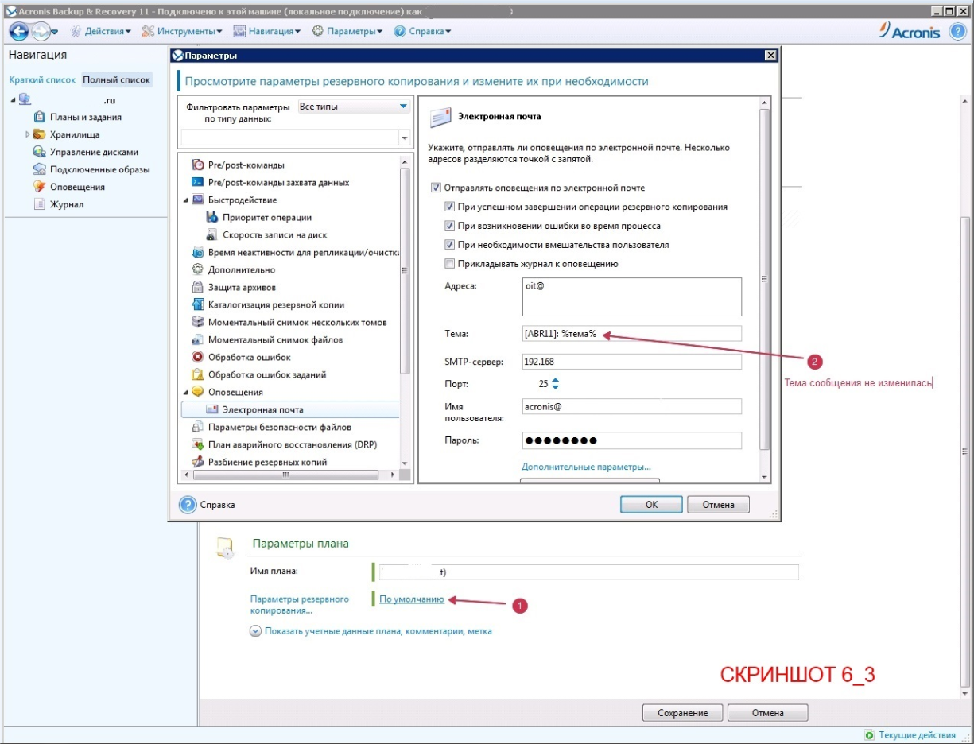Click the forward navigation arrow button
Viewport: 974px width, 744px height.
coord(41,31)
